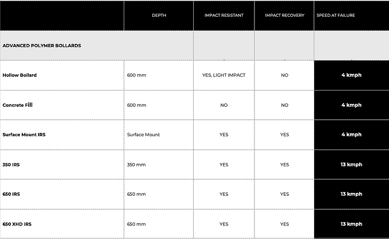Click the DEPTH column header
Screen dimensions: 389x239
159,15
